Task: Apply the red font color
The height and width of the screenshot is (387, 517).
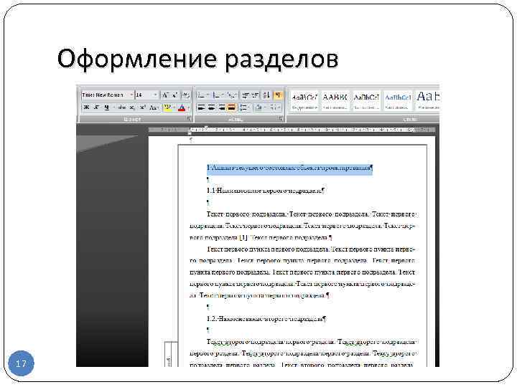Action: pos(182,107)
